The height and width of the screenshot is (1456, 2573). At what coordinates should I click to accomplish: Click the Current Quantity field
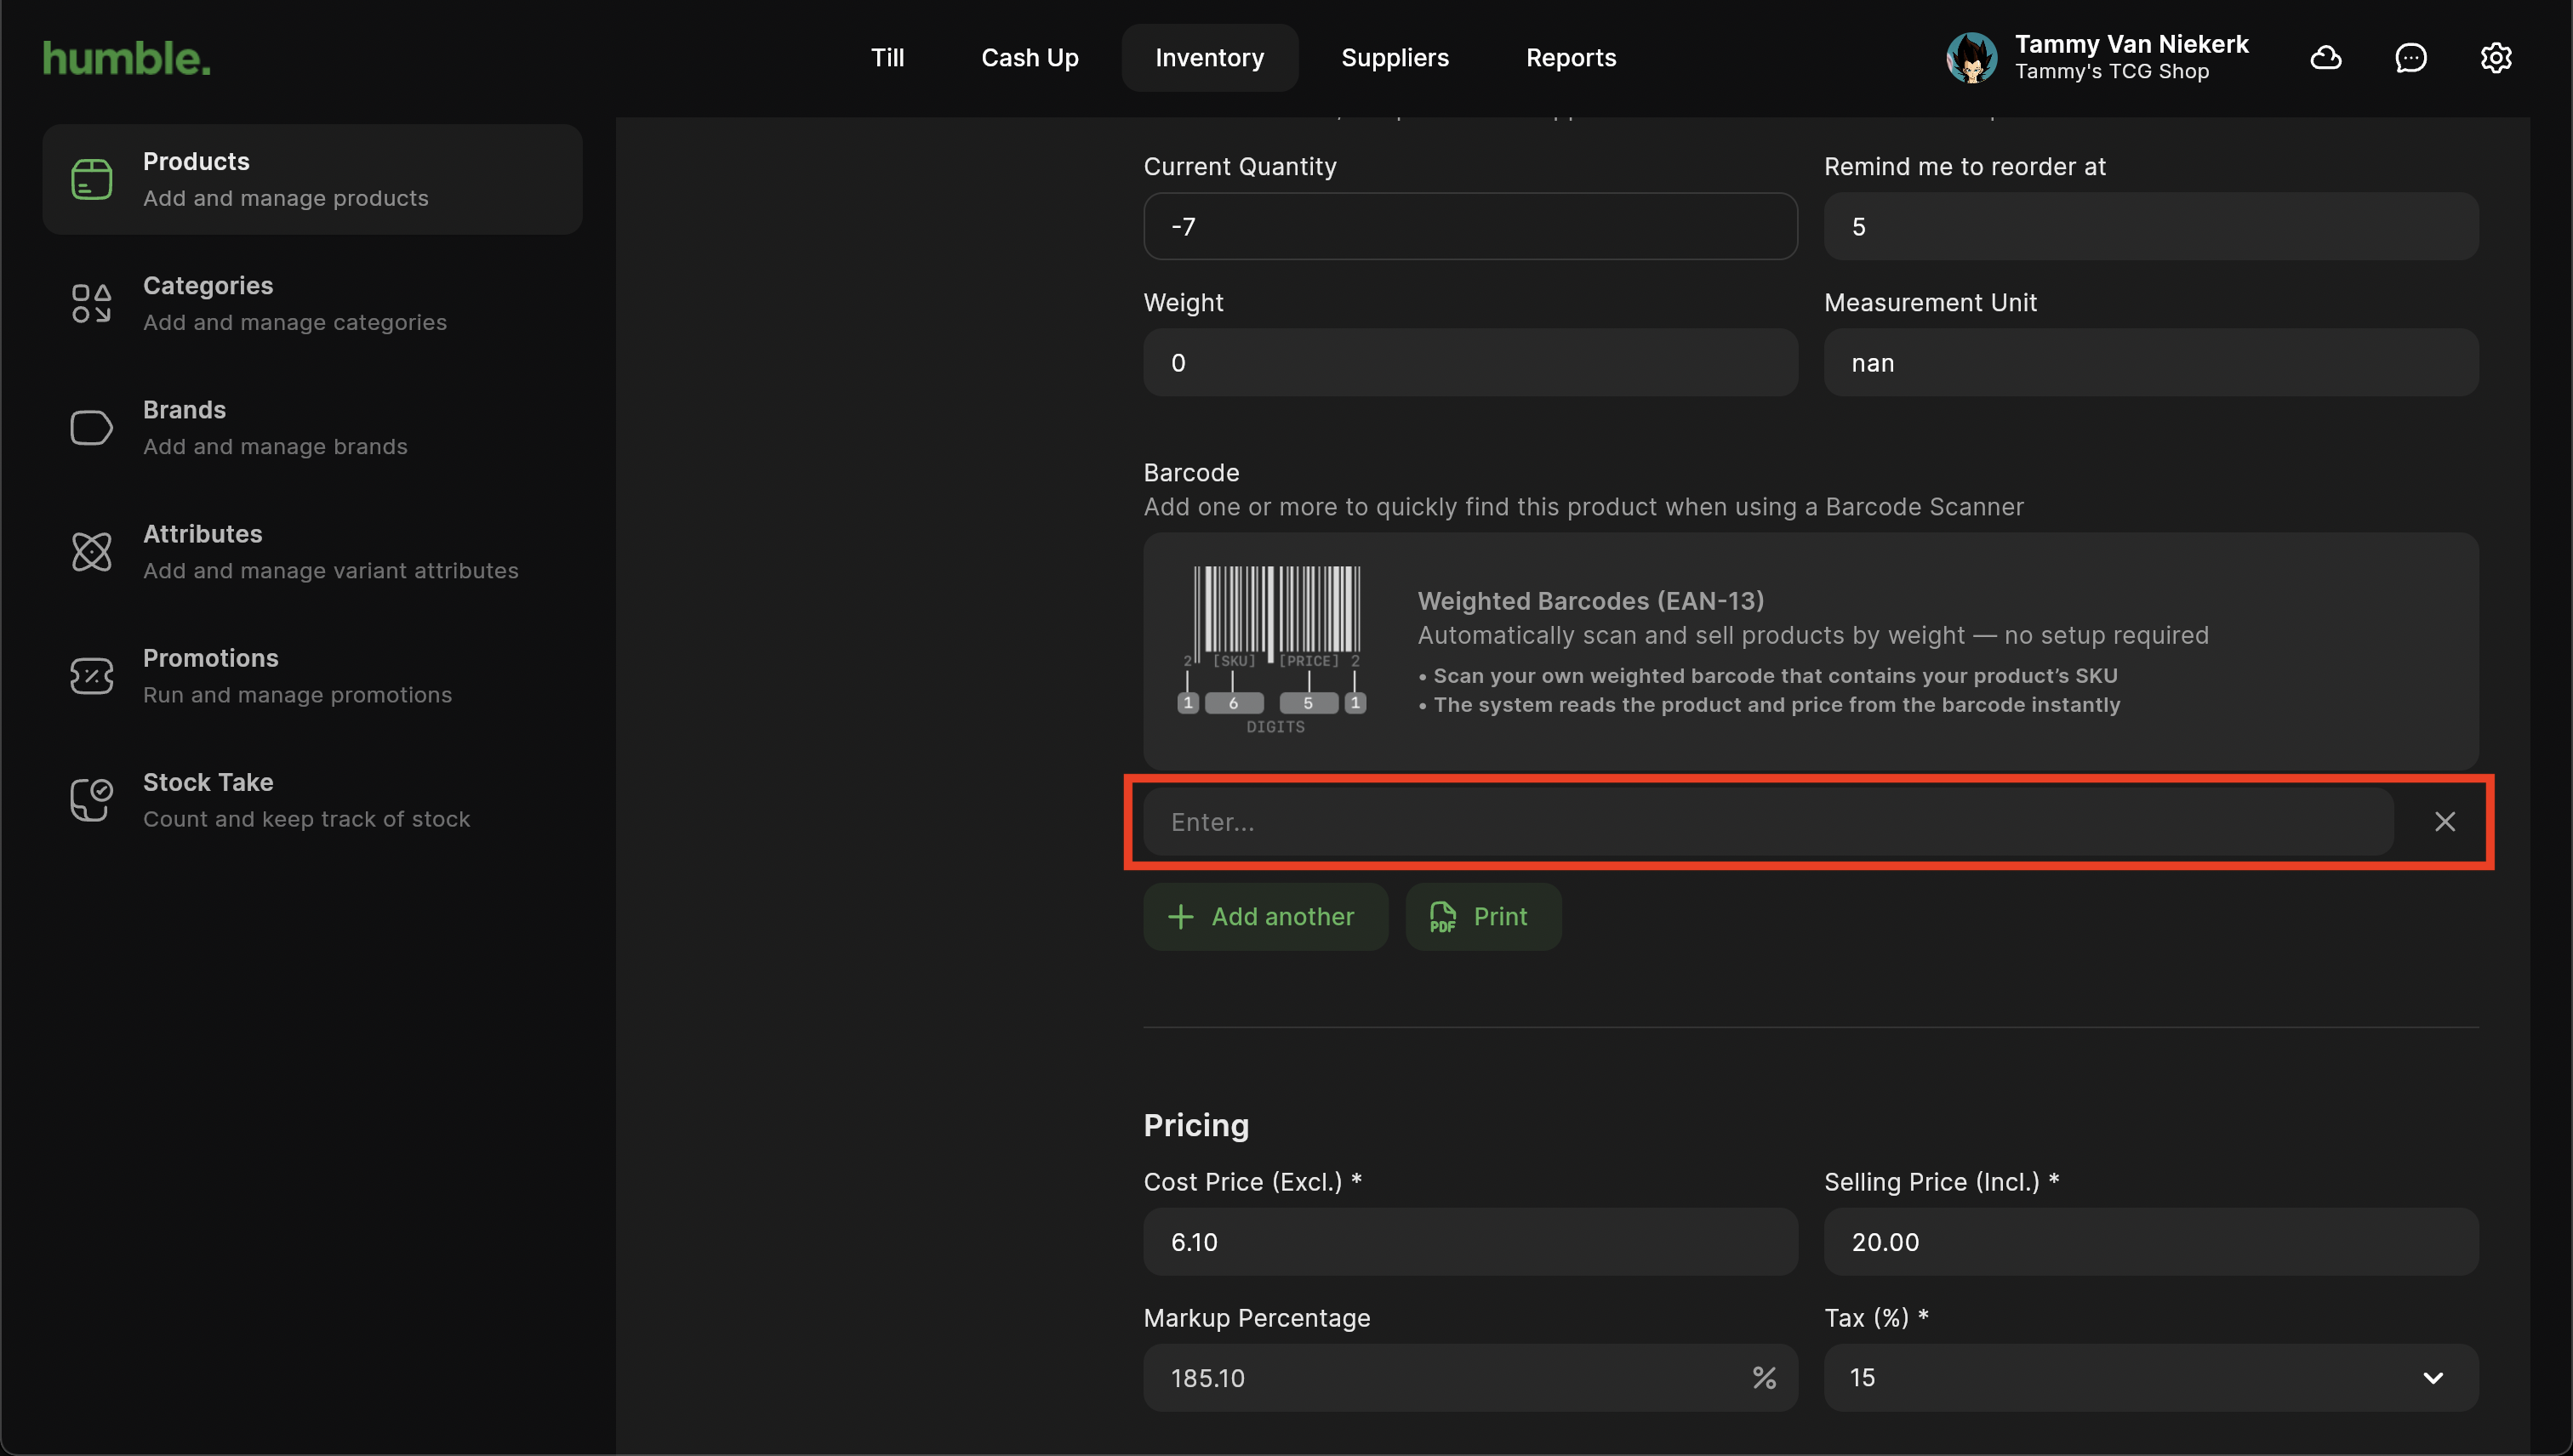click(1469, 227)
